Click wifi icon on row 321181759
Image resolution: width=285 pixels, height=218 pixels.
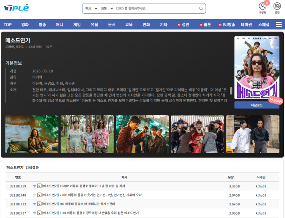pos(35,186)
